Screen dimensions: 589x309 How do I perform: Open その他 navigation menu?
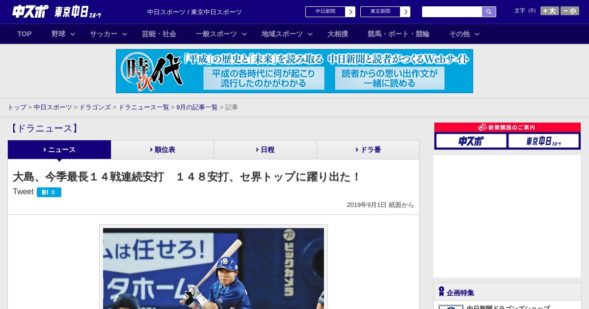pyautogui.click(x=459, y=34)
